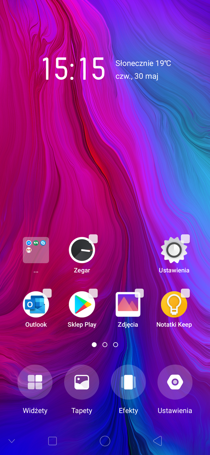
Task: Open the Zegar clock app
Action: coord(82,251)
